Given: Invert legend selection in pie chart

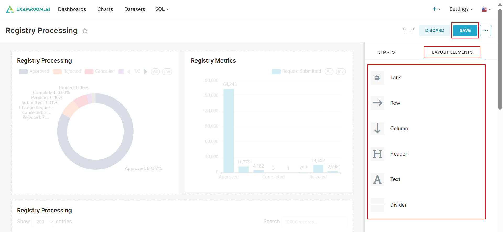Looking at the screenshot, I should pos(167,71).
